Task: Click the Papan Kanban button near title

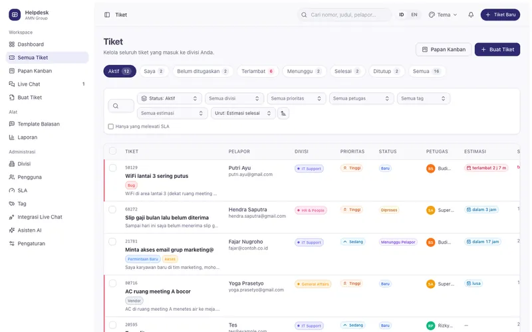Action: tap(444, 49)
